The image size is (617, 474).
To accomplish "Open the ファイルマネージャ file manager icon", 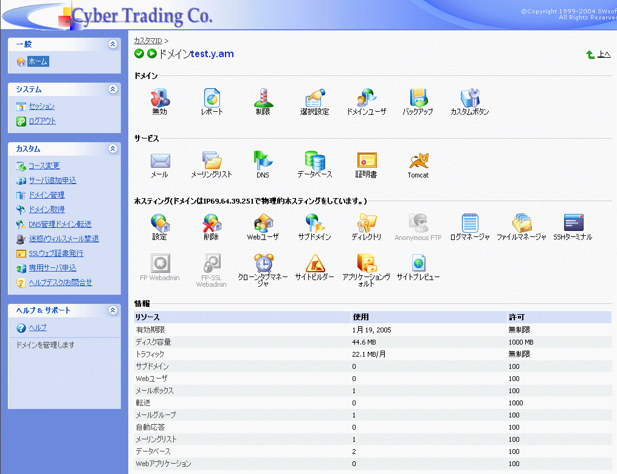I will pos(521,224).
